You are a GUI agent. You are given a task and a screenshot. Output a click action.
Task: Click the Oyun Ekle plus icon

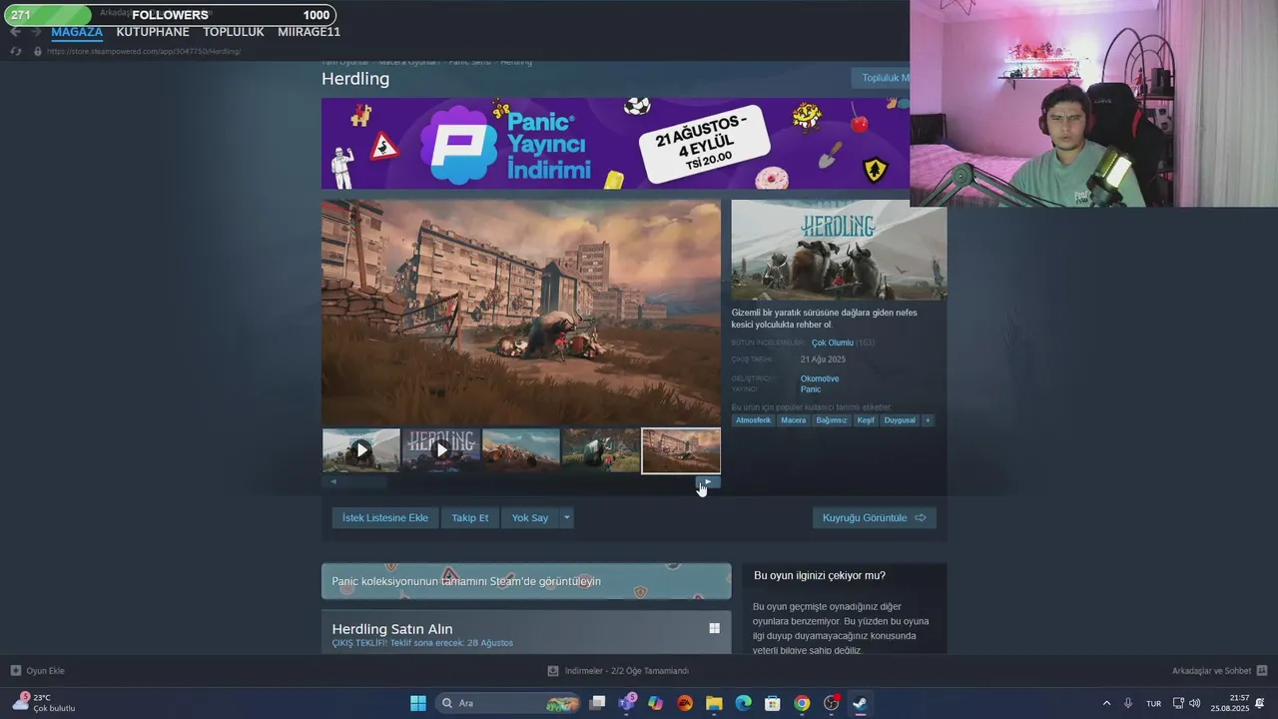(15, 671)
